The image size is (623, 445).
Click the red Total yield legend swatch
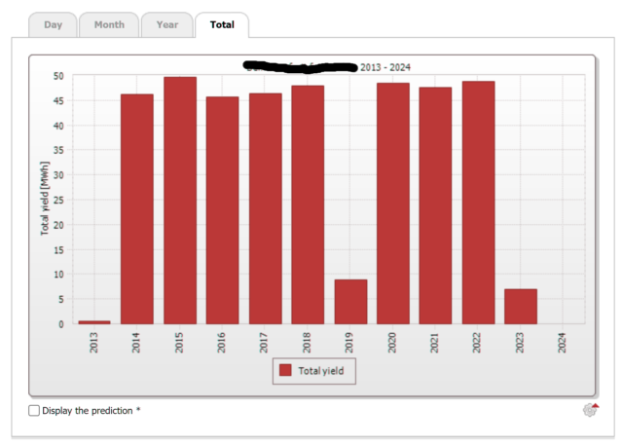[x=285, y=370]
